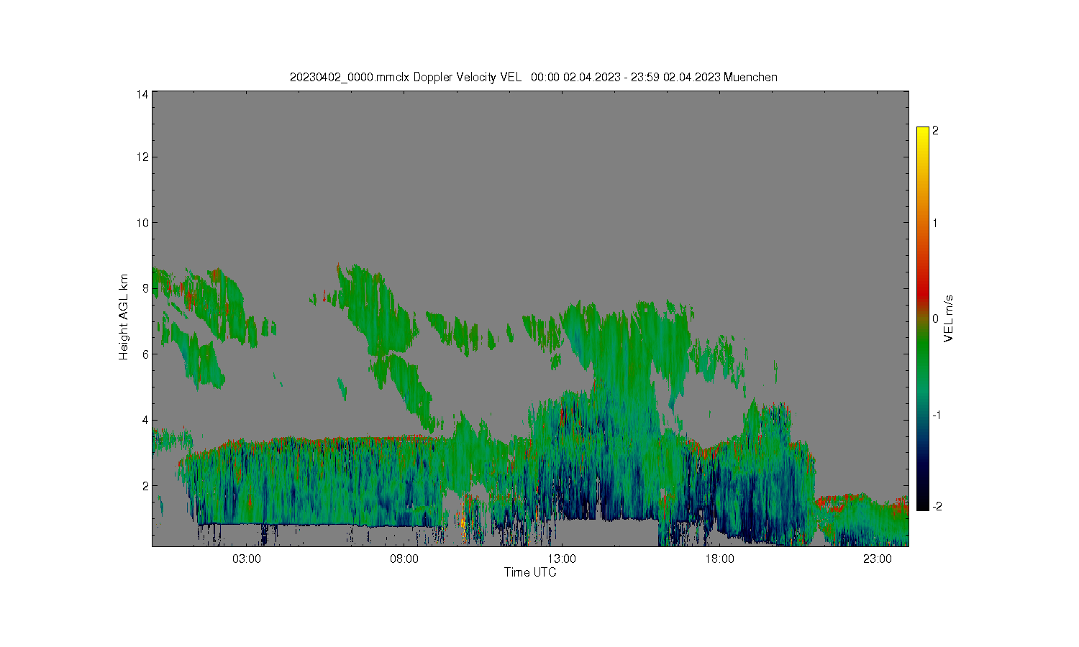Click the 'Time UTC' x-axis label
The height and width of the screenshot is (647, 1079).
pos(530,573)
